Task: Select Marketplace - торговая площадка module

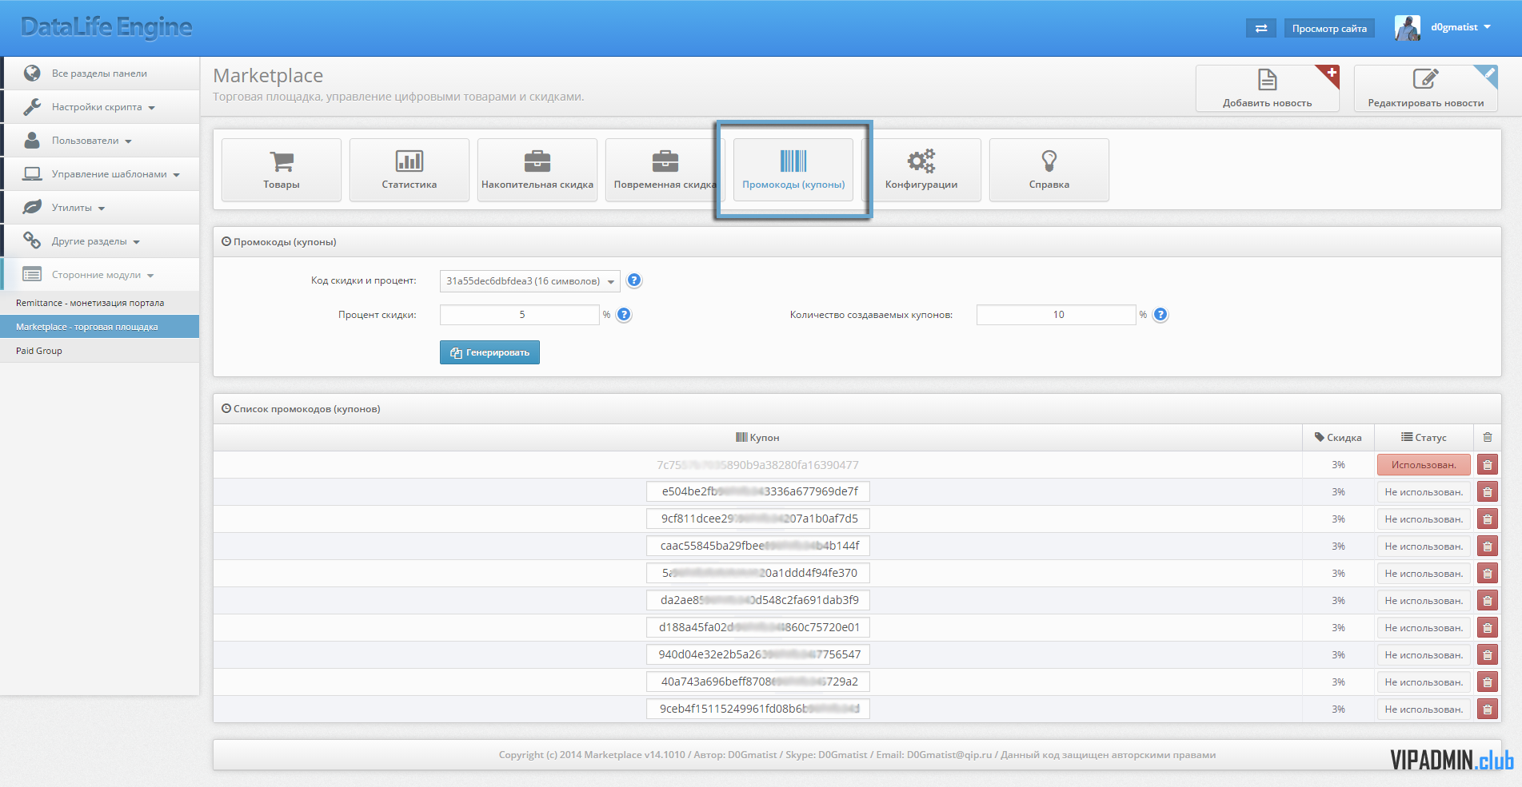Action: 100,327
